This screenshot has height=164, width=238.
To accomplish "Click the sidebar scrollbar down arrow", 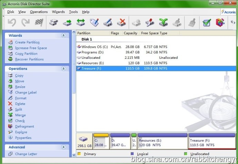I will (x=73, y=155).
